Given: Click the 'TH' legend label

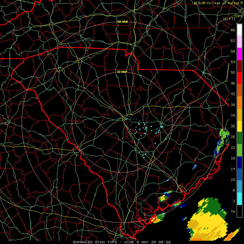Looking at the screenshot, I should (233, 212).
